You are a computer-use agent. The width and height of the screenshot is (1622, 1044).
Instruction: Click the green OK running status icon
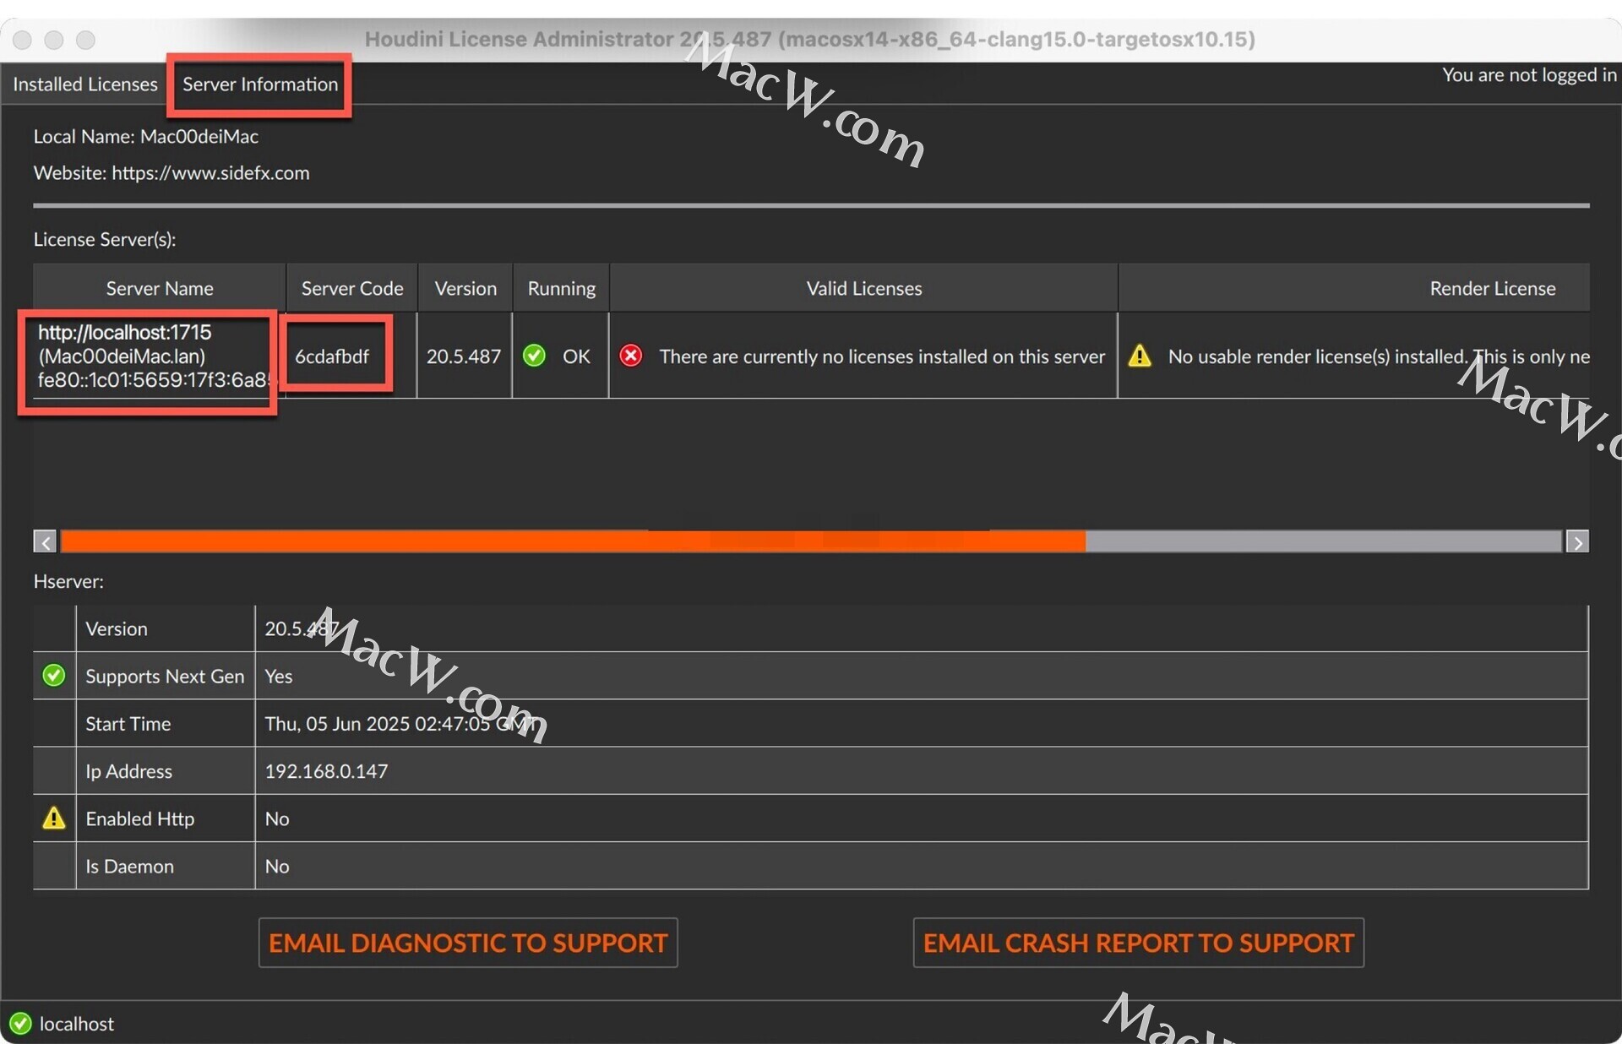pos(534,356)
